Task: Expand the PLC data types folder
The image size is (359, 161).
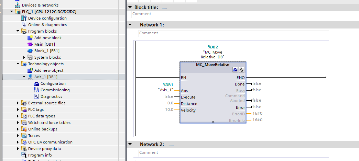Action: pos(18,116)
